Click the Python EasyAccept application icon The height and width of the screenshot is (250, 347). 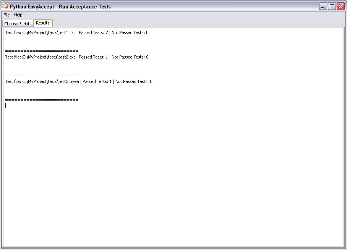click(x=5, y=6)
